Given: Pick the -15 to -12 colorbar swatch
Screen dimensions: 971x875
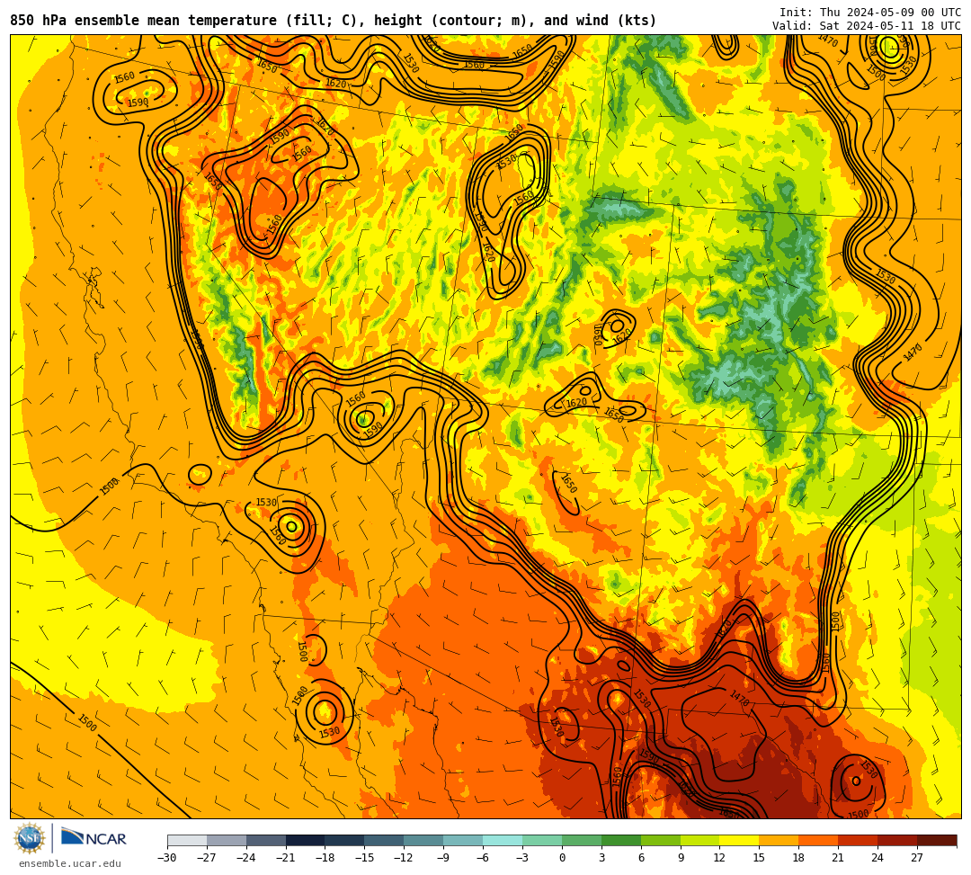Looking at the screenshot, I should click(x=385, y=840).
